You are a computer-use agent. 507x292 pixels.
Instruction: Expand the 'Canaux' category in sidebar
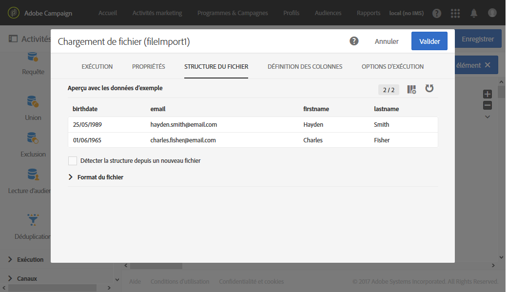coord(10,279)
